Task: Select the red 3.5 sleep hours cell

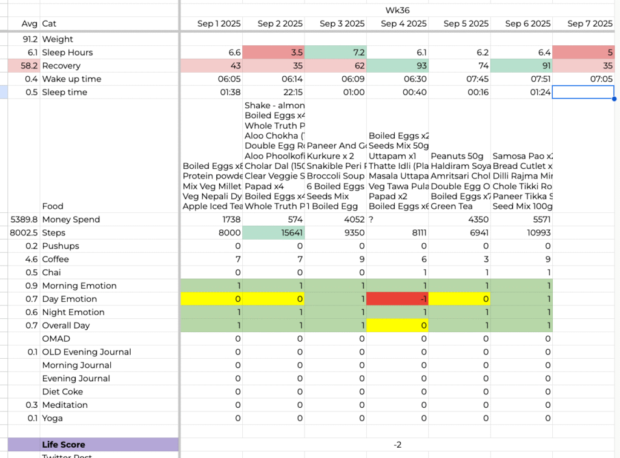Action: coord(274,53)
